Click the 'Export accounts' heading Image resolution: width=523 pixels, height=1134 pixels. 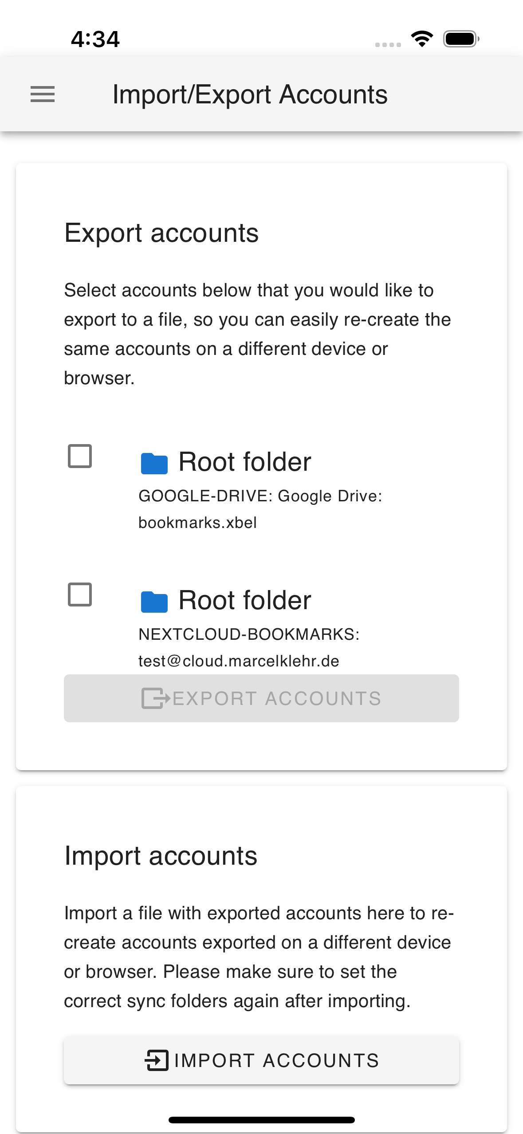coord(161,233)
